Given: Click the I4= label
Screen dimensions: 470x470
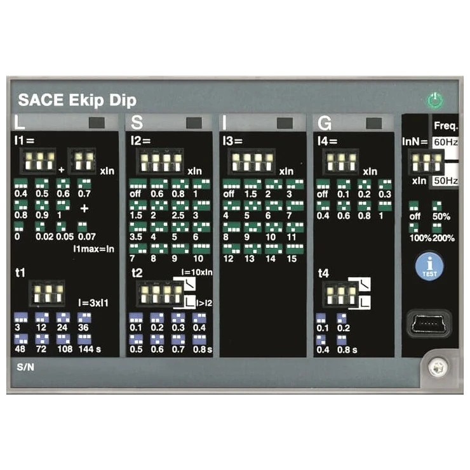Looking at the screenshot, I should click(328, 141).
